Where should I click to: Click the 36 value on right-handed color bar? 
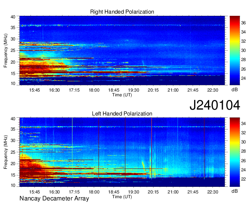[243, 23]
